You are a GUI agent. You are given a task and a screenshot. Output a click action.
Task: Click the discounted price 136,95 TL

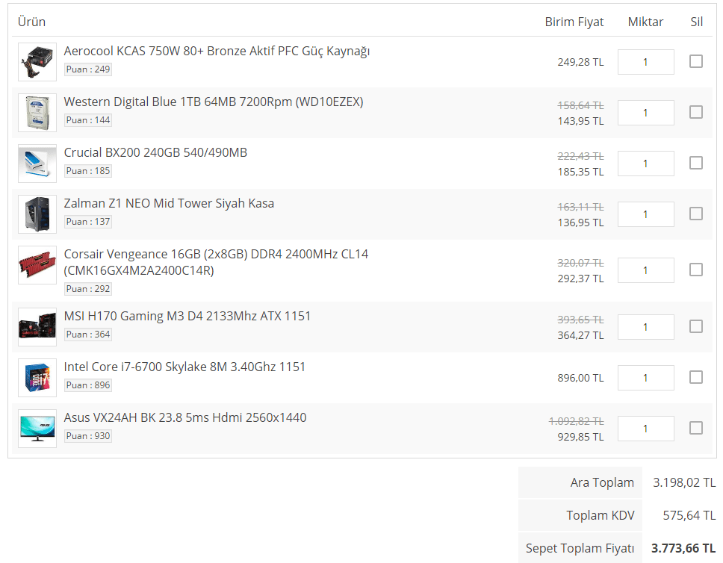point(580,223)
